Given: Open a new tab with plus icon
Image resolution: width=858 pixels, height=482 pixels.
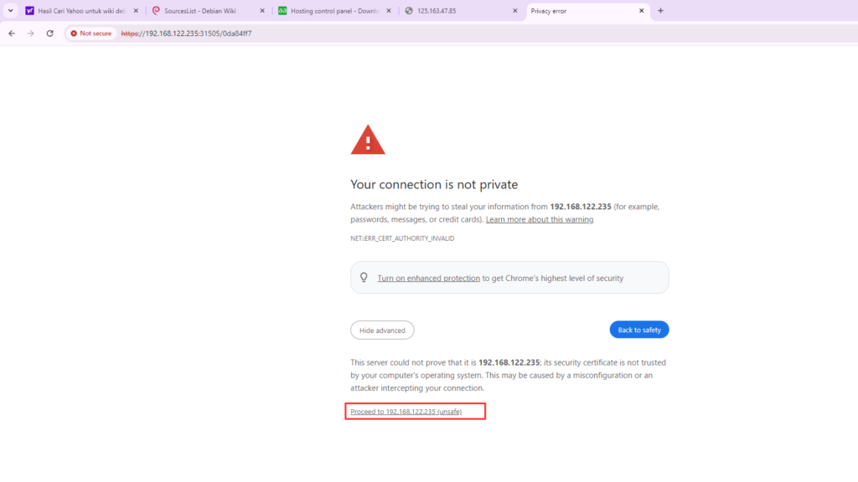Looking at the screenshot, I should [660, 11].
